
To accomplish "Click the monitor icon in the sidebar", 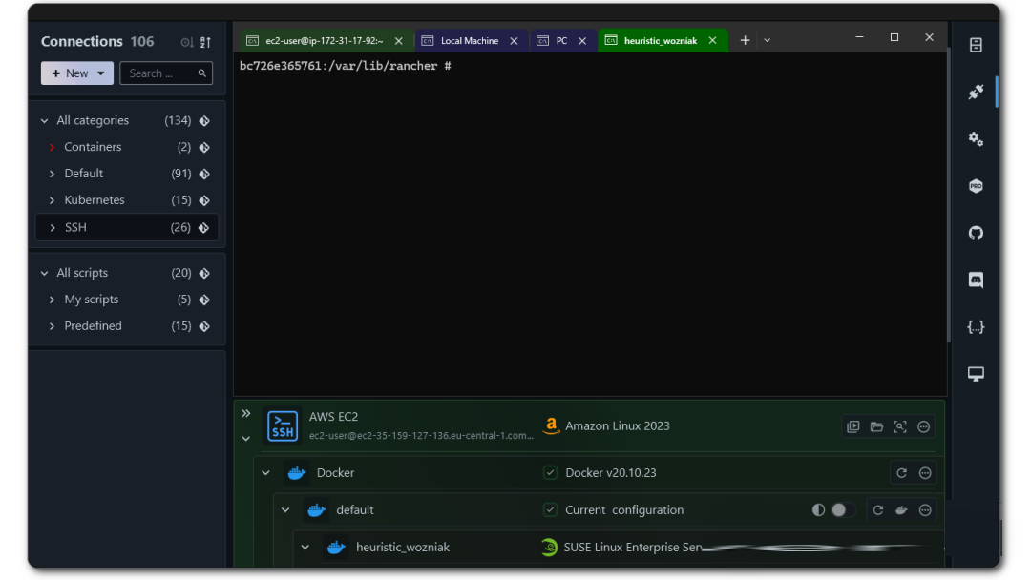I will (x=976, y=374).
